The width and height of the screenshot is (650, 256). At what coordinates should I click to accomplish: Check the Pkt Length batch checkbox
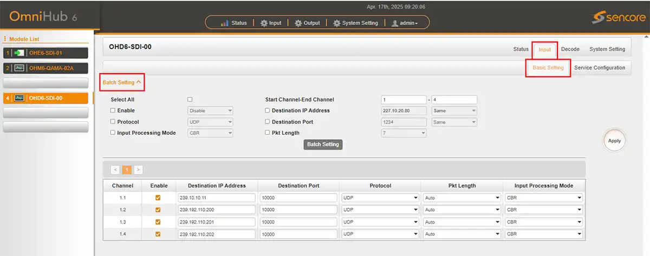coord(268,133)
